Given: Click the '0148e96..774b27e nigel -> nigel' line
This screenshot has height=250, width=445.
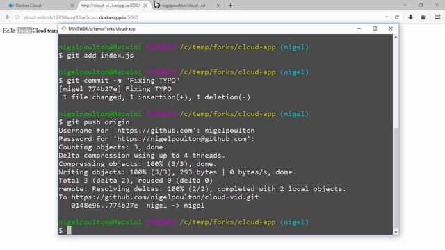Looking at the screenshot, I should [x=138, y=206].
